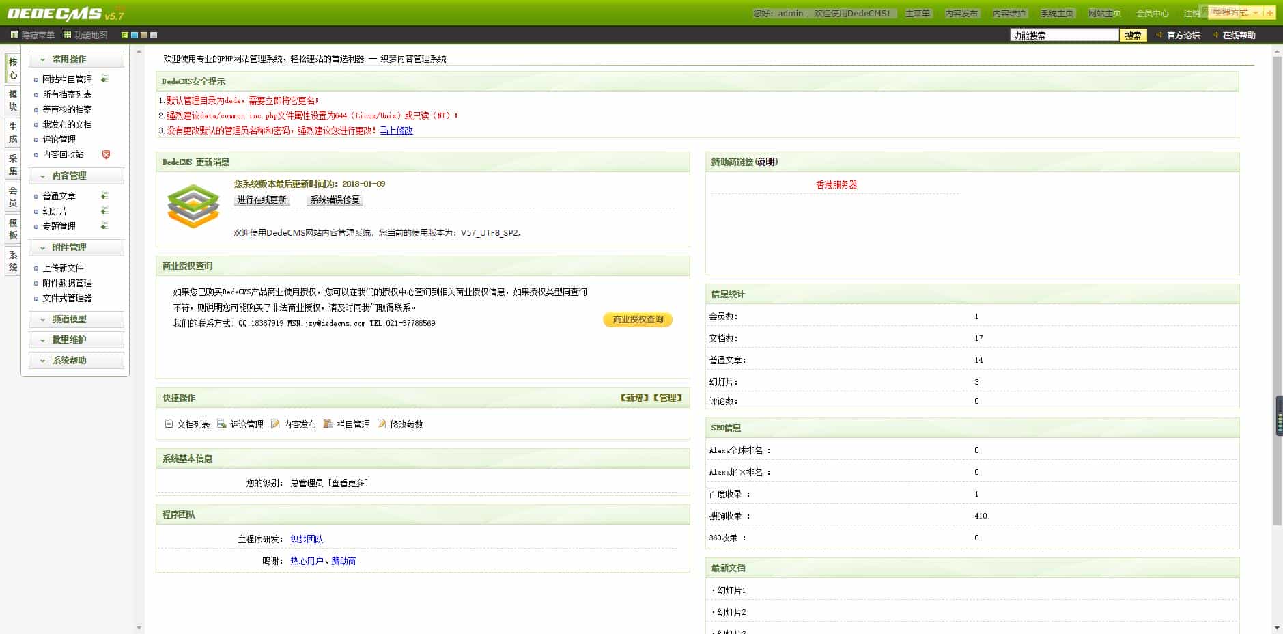This screenshot has width=1283, height=634.
Task: Open the 官方论坛 link
Action: 1183,35
